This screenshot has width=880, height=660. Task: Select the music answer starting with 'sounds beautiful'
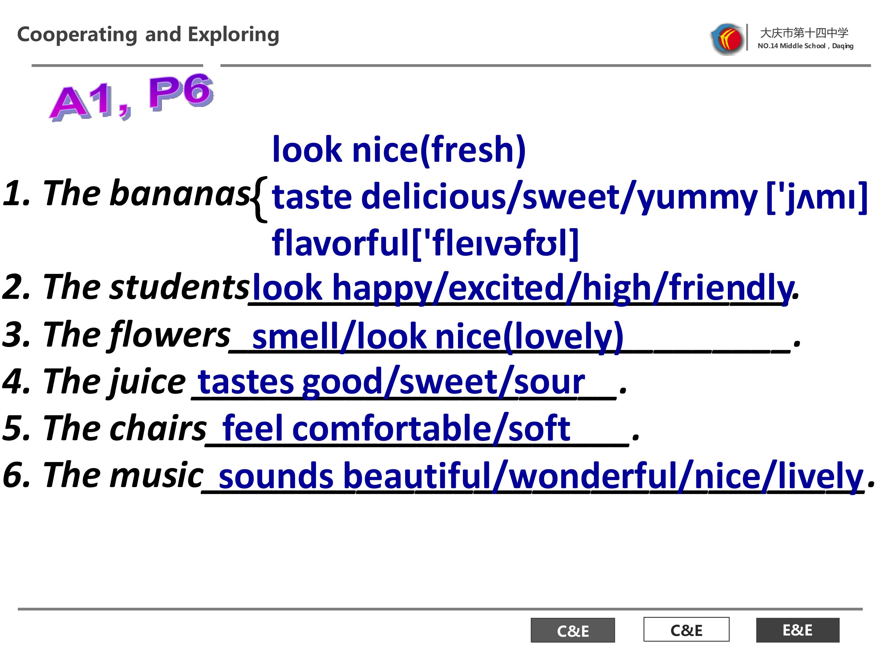[x=540, y=476]
